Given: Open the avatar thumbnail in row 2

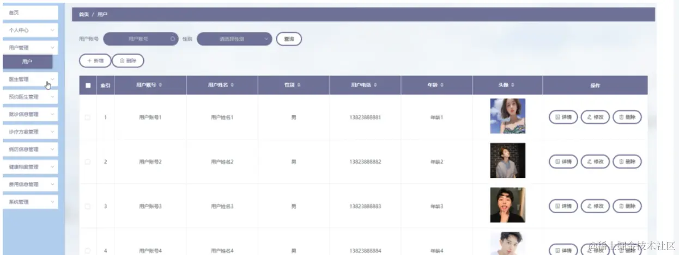Looking at the screenshot, I should pyautogui.click(x=507, y=160).
